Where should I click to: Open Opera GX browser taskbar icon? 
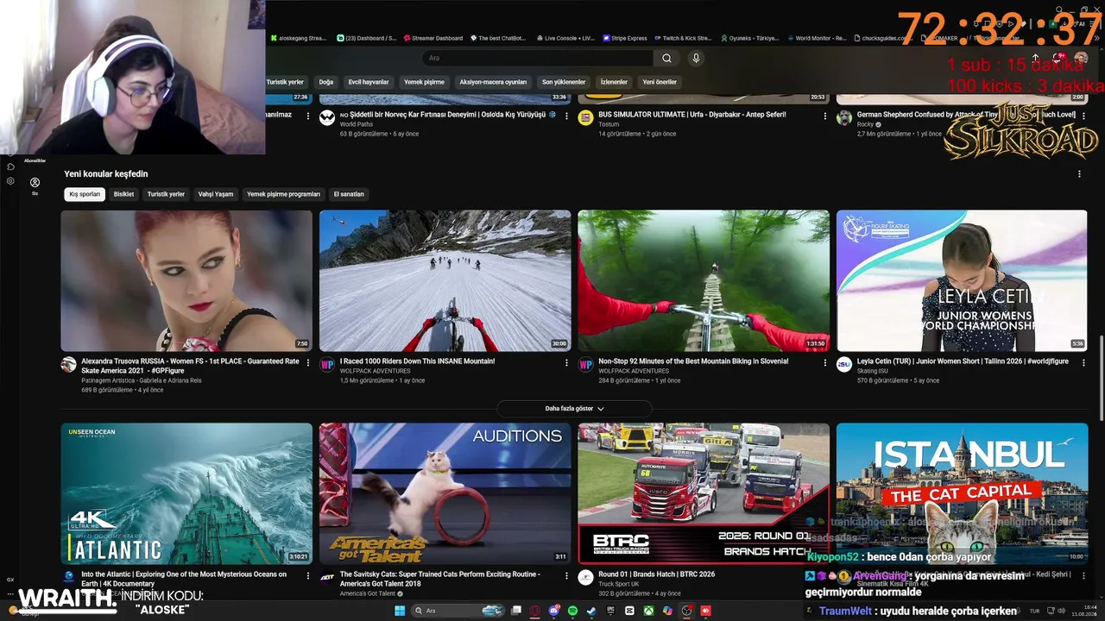pyautogui.click(x=534, y=611)
